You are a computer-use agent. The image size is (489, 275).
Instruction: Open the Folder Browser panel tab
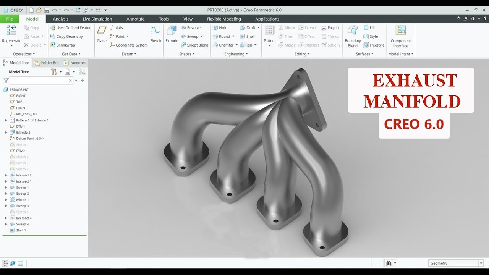click(46, 63)
